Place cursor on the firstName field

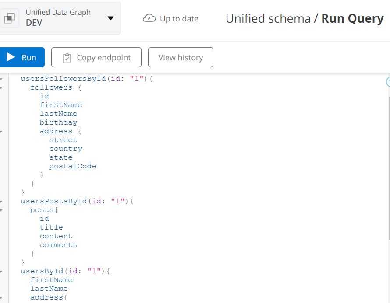coord(60,105)
